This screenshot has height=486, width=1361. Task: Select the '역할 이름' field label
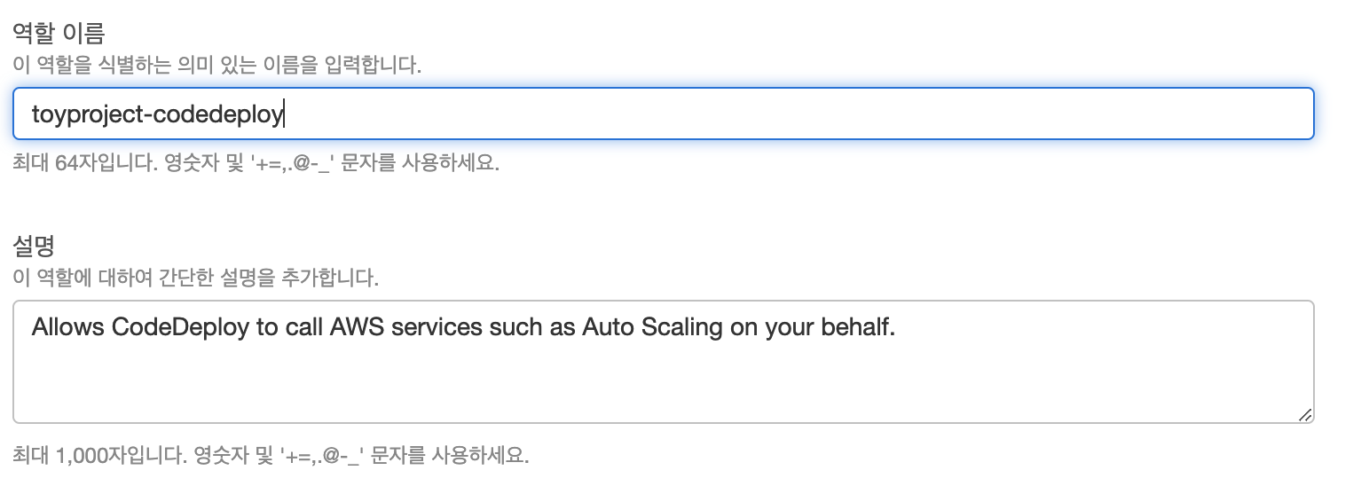[x=59, y=34]
